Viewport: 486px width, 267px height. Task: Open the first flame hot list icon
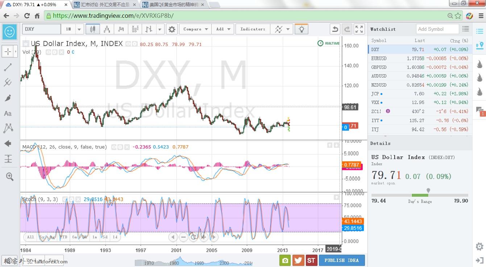(x=479, y=64)
